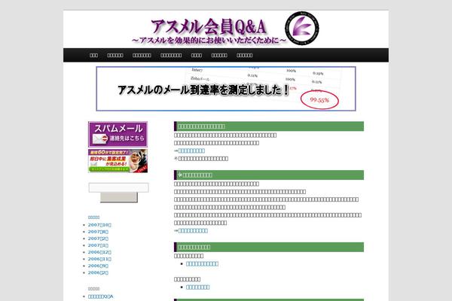Screen dimensions: 452x301
Task: Click the round purple leaf logo icon
Action: click(302, 28)
